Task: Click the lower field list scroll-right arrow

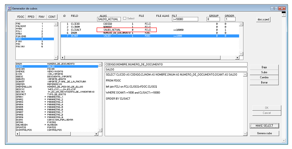Action: (96, 134)
